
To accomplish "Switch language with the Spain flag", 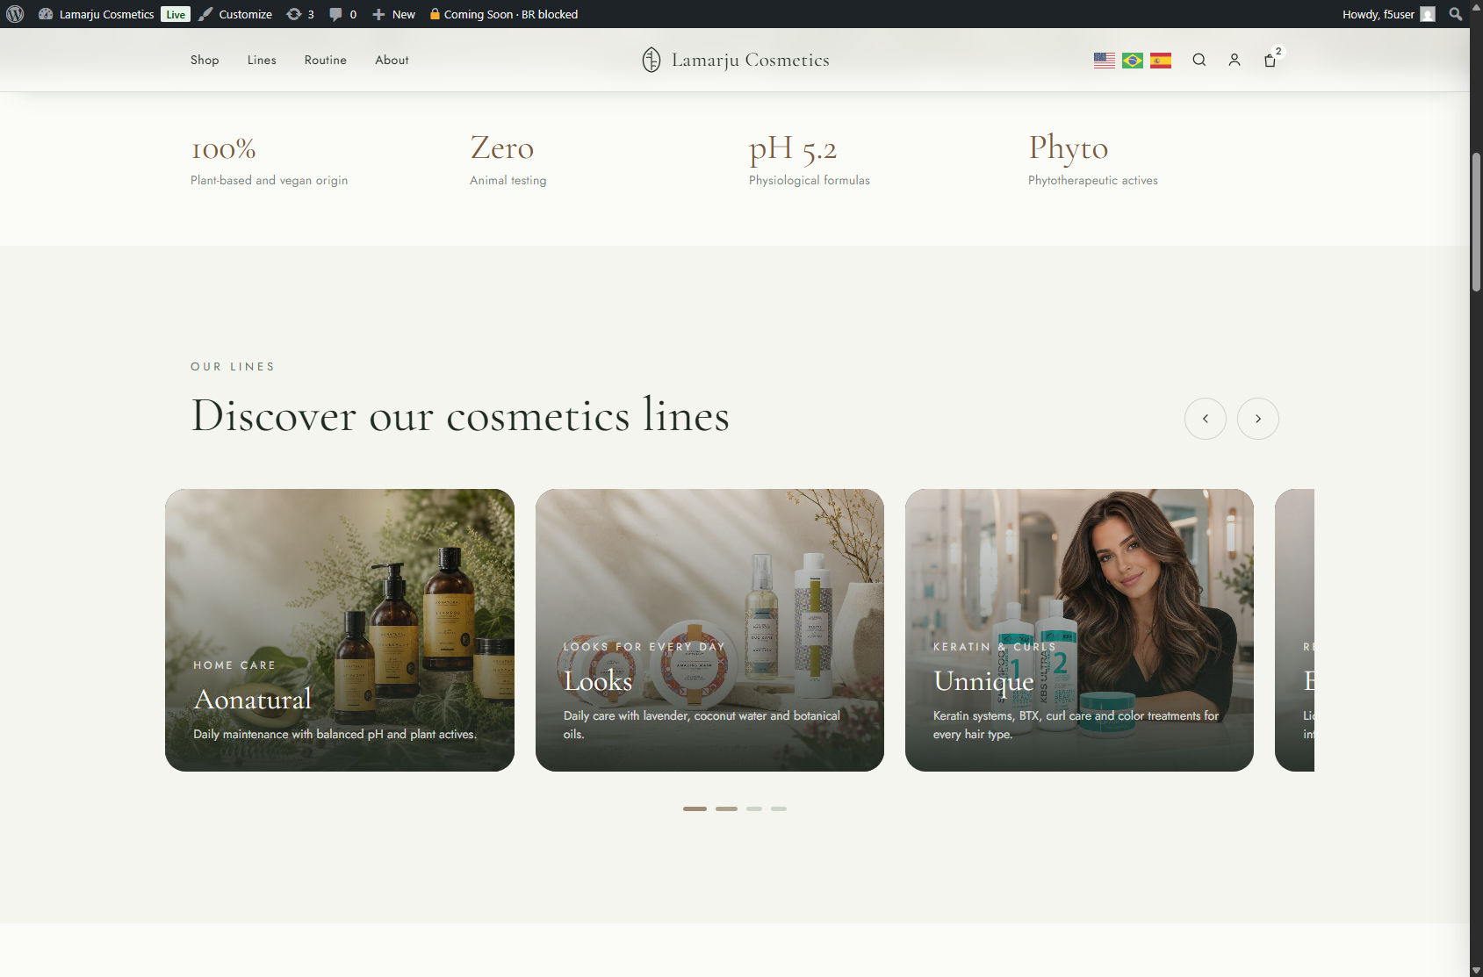I will coord(1161,61).
